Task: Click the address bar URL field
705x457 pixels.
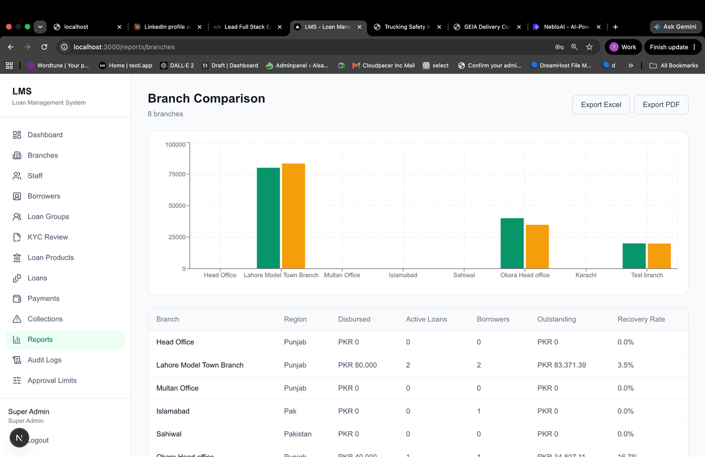Action: 305,47
